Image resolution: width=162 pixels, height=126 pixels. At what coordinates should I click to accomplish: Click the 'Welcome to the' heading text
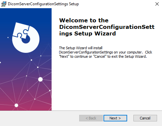[84, 20]
